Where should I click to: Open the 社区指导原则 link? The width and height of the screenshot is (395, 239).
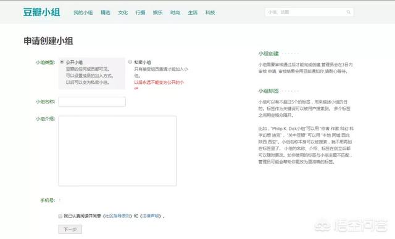pos(118,216)
